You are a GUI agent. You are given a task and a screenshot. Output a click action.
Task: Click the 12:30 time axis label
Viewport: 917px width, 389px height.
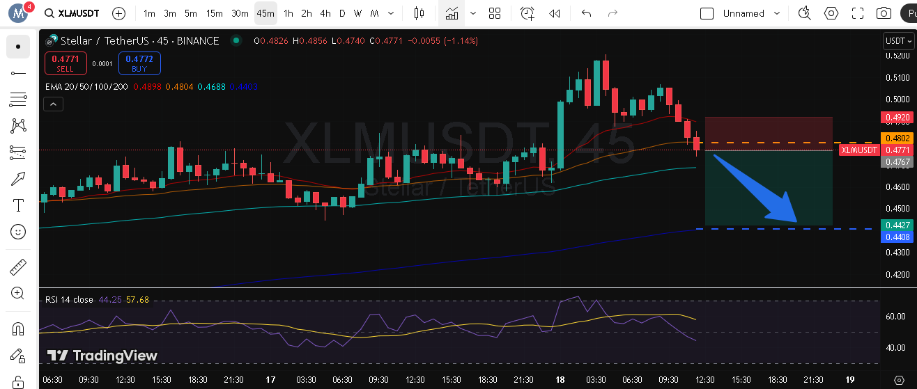point(705,380)
